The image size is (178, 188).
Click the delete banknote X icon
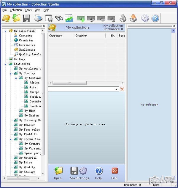111,19
